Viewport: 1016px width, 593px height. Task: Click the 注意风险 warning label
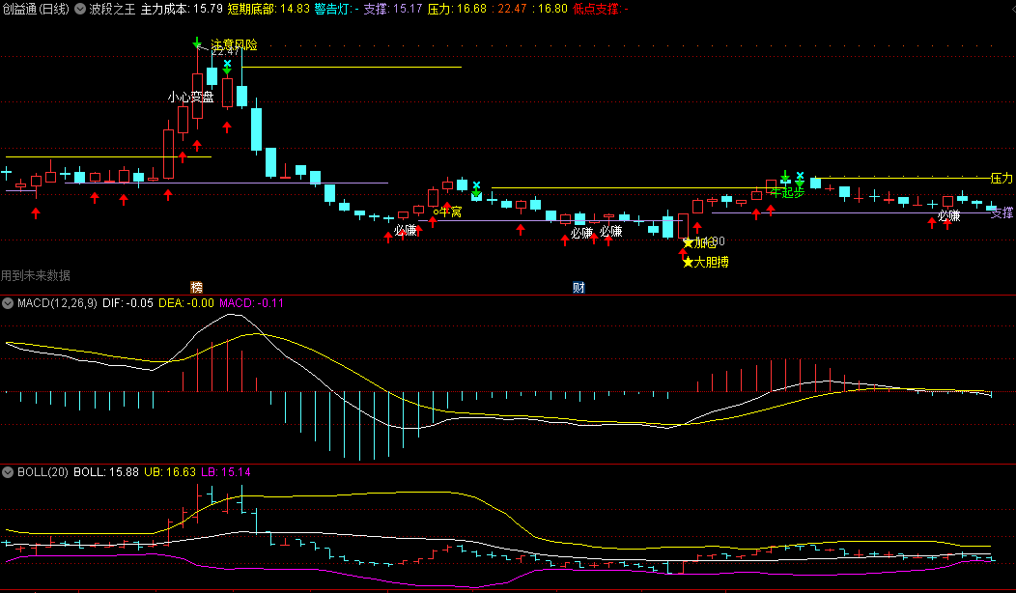coord(235,44)
